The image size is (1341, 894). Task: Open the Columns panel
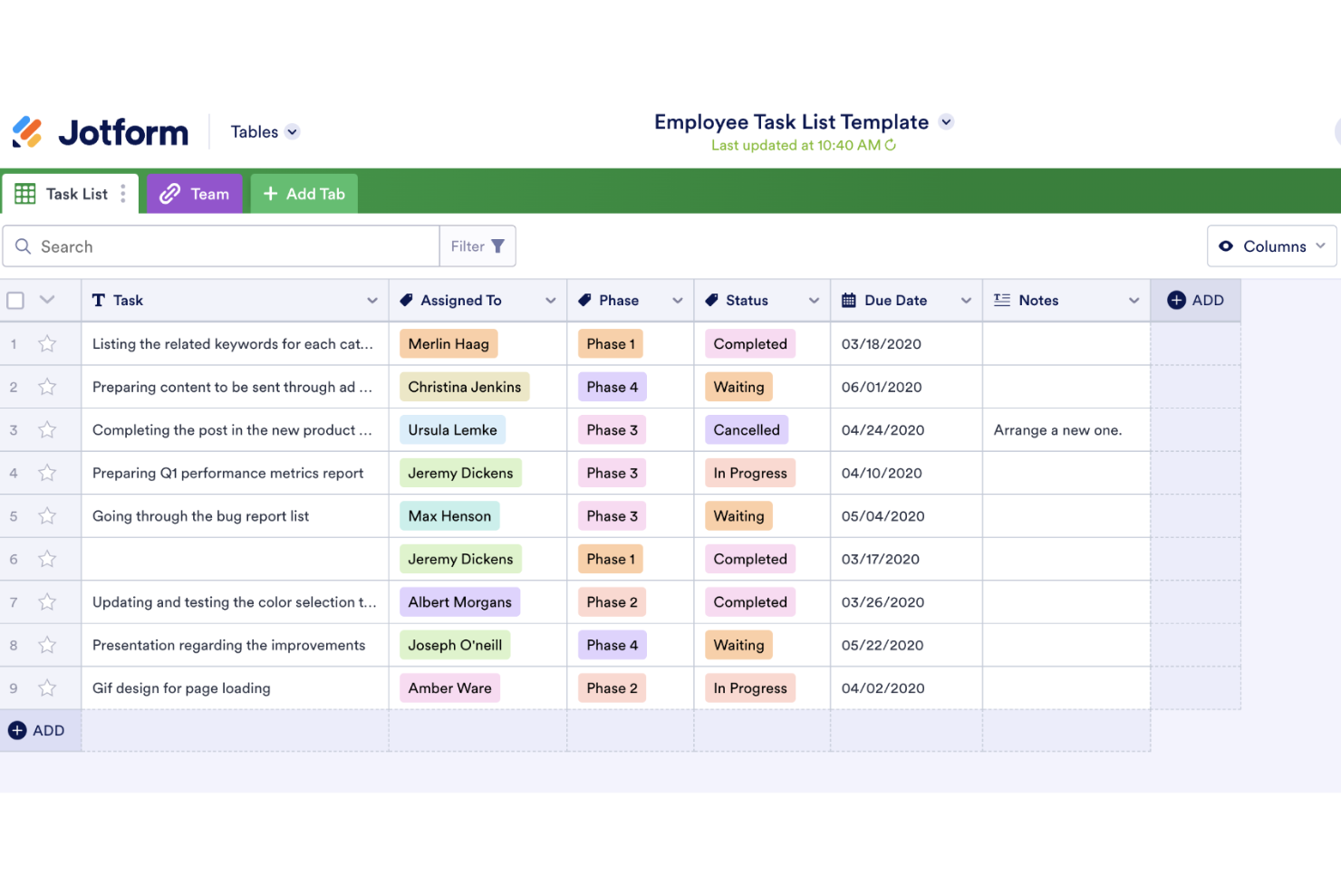[1271, 245]
